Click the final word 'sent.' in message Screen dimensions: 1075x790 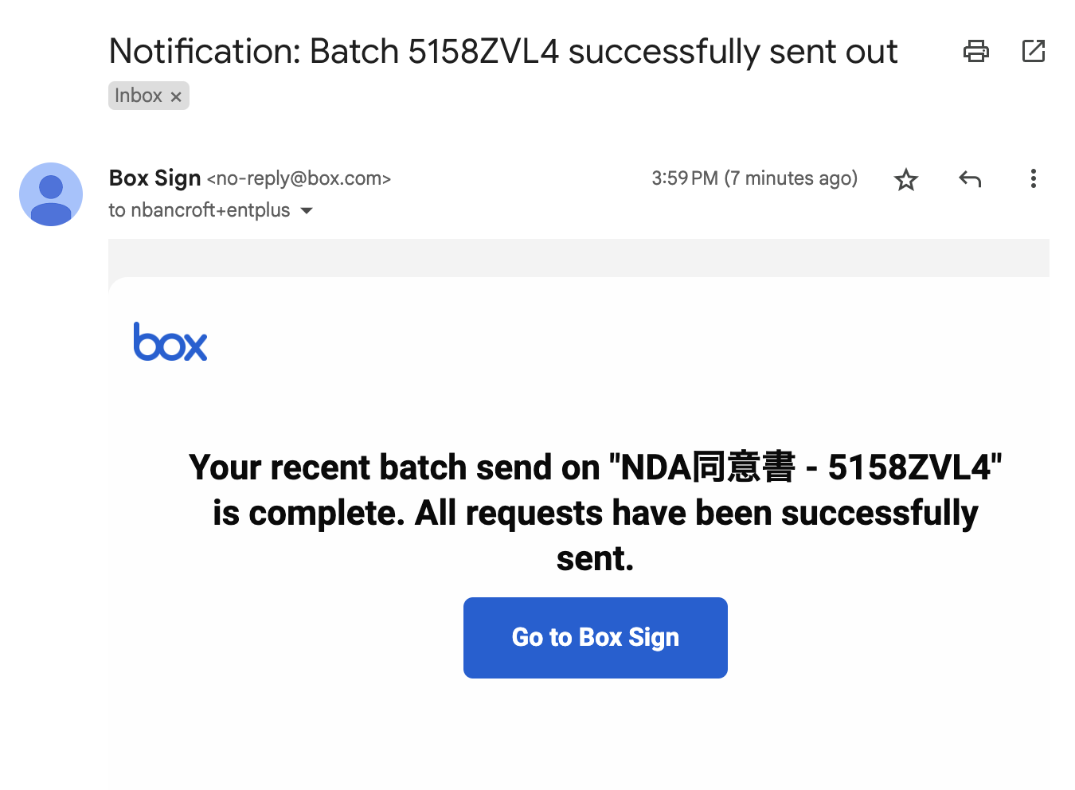[595, 559]
